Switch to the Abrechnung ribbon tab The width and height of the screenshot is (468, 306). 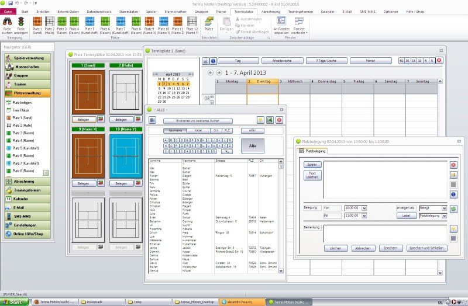coord(270,11)
